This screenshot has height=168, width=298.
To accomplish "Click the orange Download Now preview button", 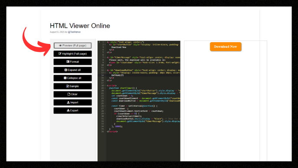I will pos(225,47).
